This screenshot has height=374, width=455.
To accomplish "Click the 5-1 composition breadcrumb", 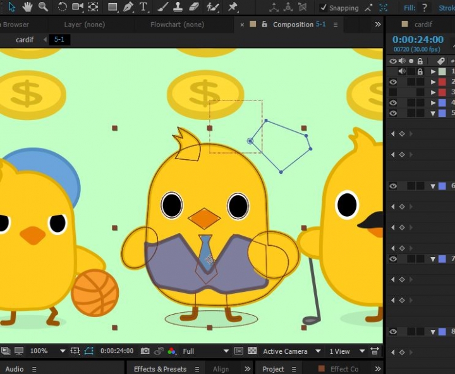I will [x=59, y=39].
